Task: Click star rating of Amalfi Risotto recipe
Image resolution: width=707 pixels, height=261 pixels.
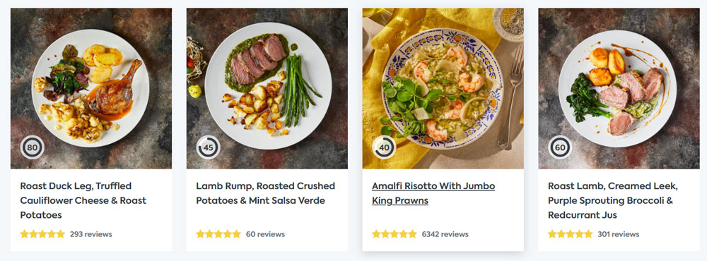Action: point(394,234)
